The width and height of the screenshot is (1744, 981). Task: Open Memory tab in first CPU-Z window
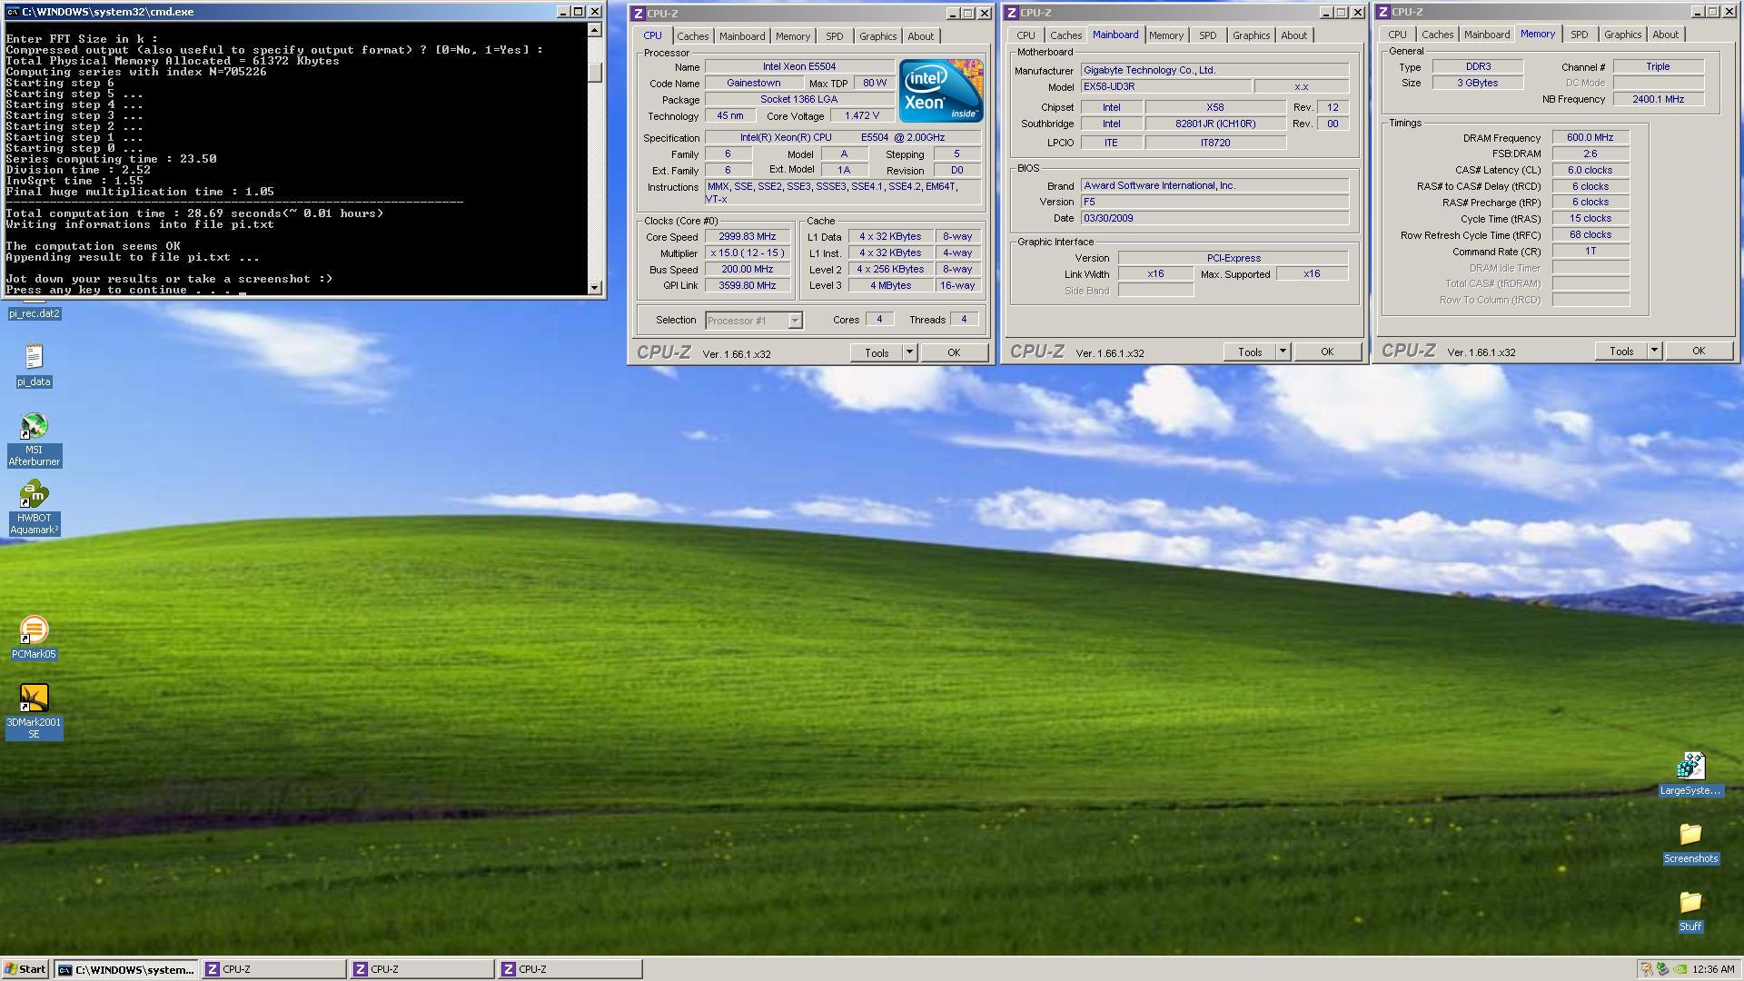pos(792,36)
